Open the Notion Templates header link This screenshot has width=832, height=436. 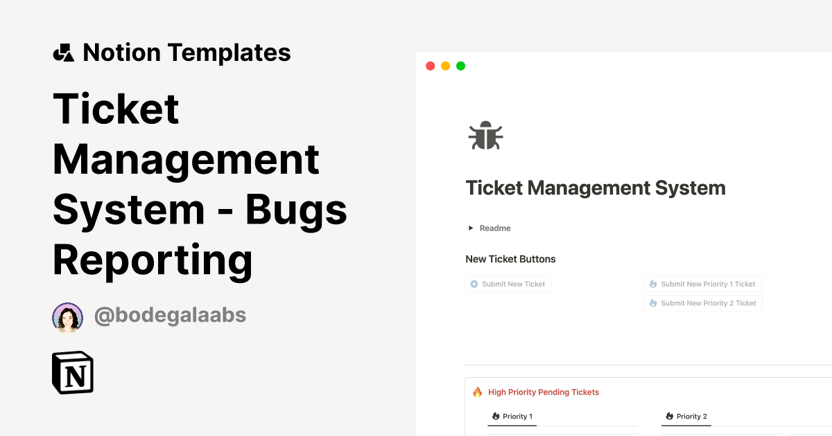(187, 53)
